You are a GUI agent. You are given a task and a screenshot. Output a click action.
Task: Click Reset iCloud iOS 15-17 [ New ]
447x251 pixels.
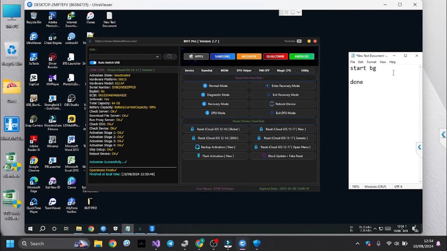coord(283,129)
